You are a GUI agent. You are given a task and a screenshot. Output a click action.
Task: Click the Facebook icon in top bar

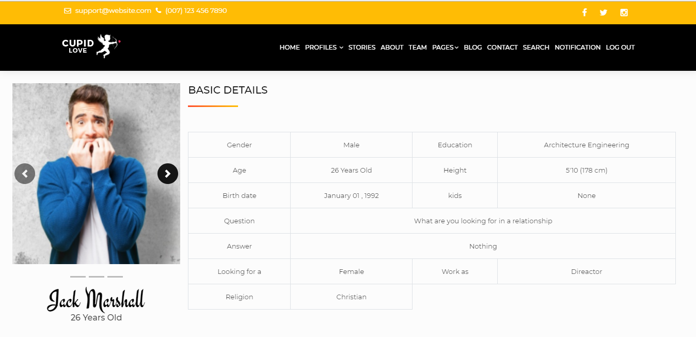[x=584, y=12]
